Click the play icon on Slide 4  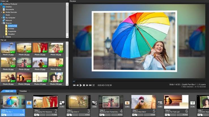coord(101,115)
